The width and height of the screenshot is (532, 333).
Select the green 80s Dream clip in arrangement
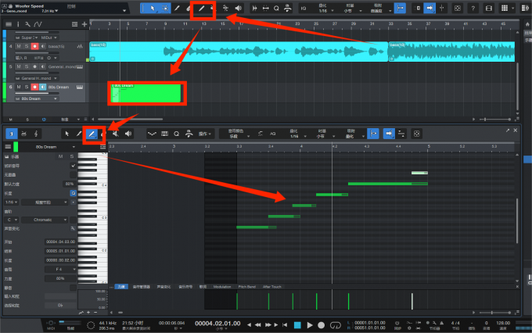click(146, 95)
